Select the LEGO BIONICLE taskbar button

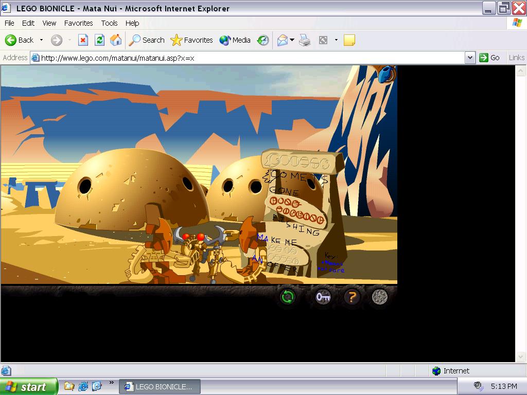pyautogui.click(x=160, y=387)
